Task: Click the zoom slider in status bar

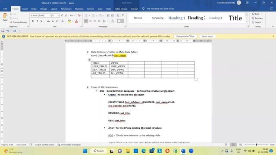Action: (x=256, y=145)
